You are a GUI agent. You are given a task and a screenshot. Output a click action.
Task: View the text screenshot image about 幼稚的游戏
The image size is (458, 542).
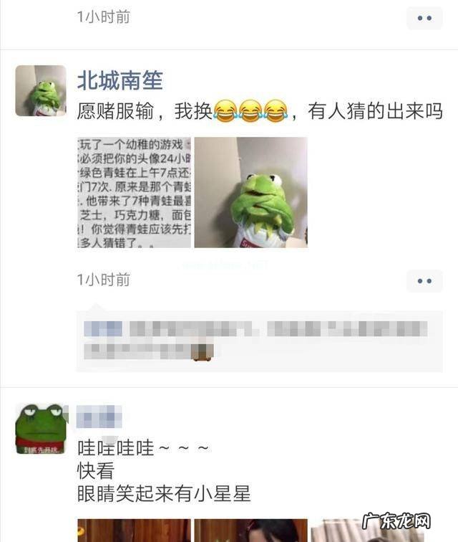point(135,193)
